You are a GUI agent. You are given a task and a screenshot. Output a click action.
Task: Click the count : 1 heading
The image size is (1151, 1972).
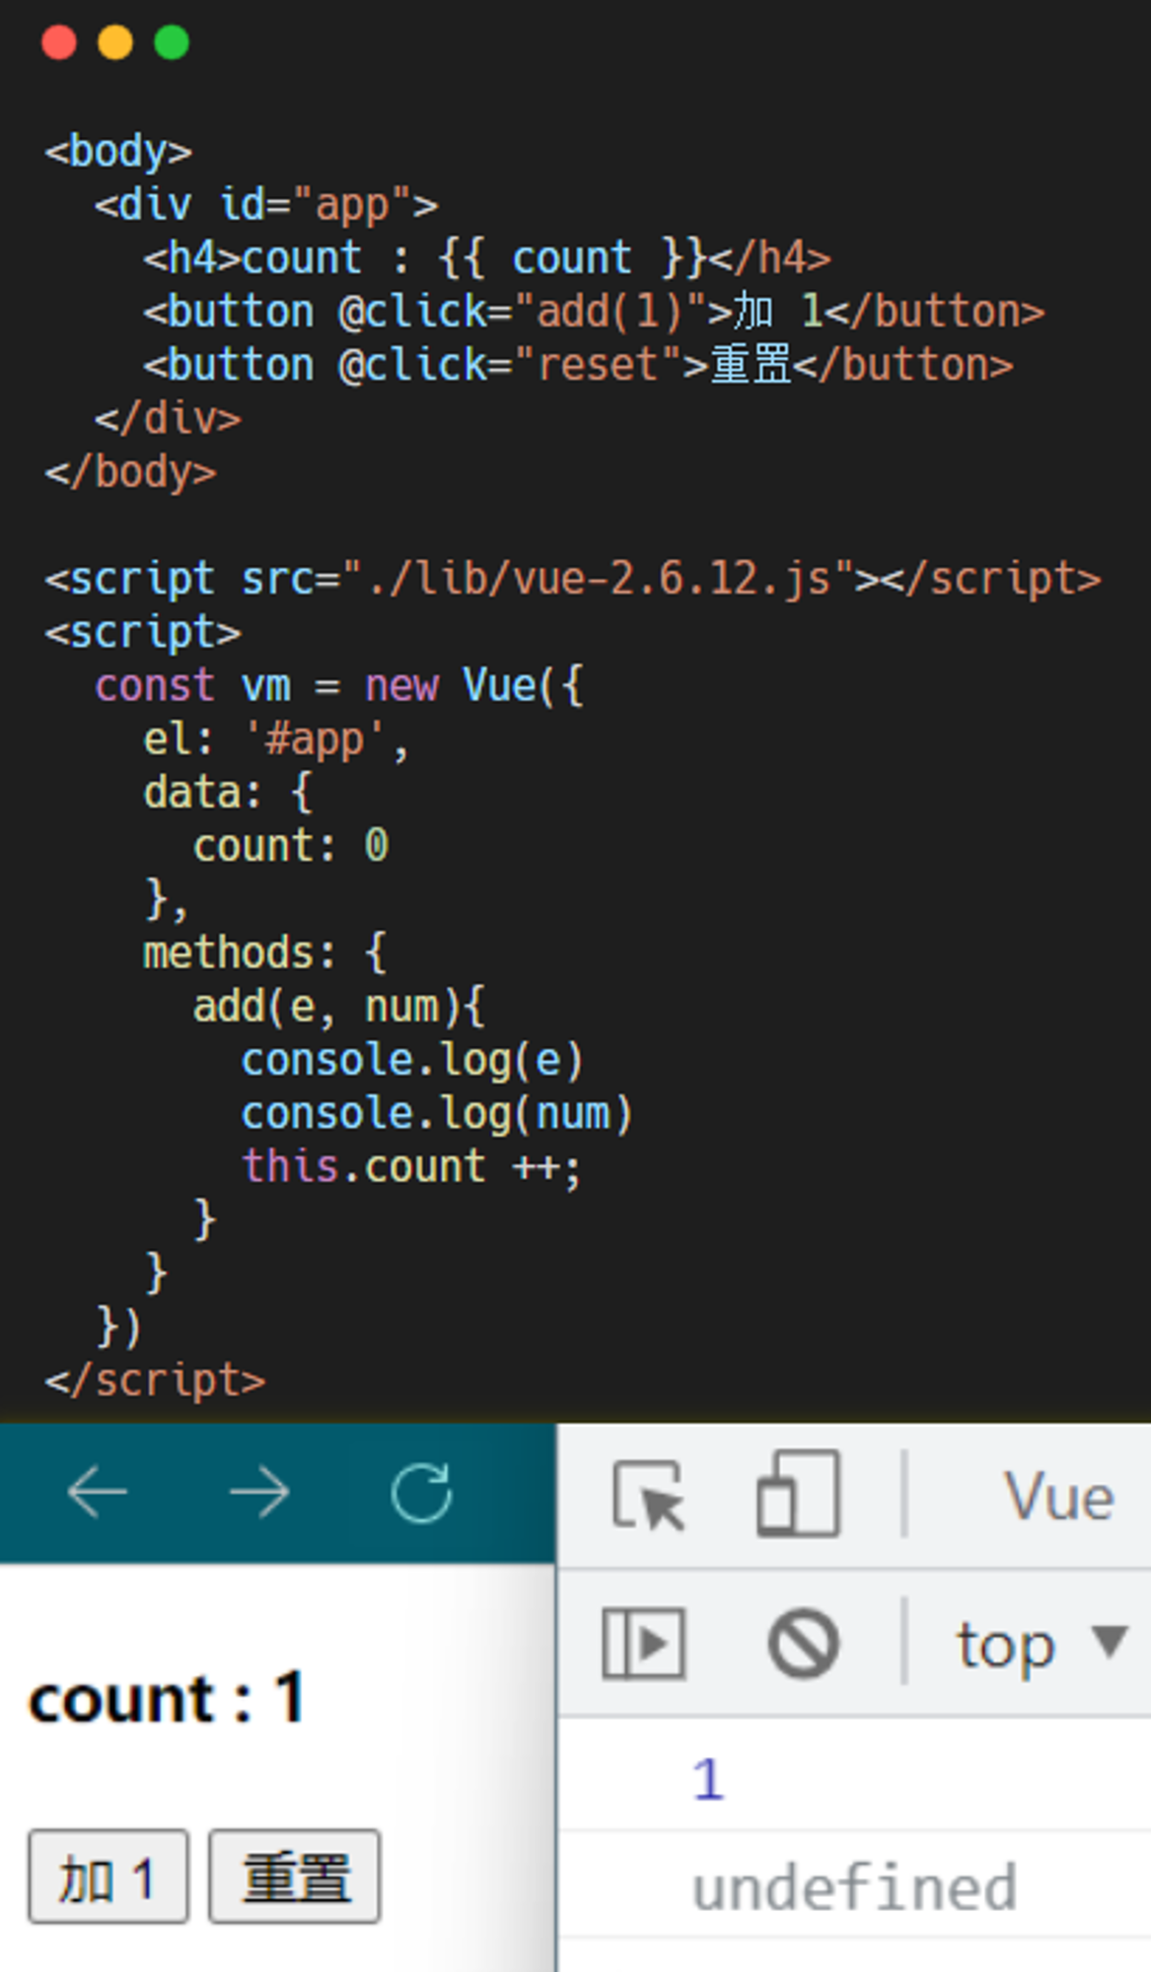point(167,1699)
